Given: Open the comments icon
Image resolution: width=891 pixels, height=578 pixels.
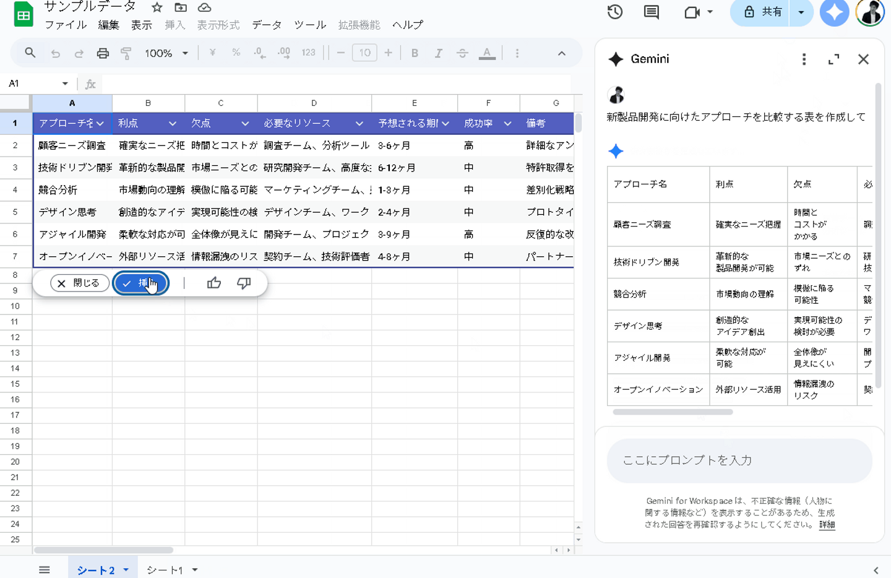Looking at the screenshot, I should click(x=651, y=12).
